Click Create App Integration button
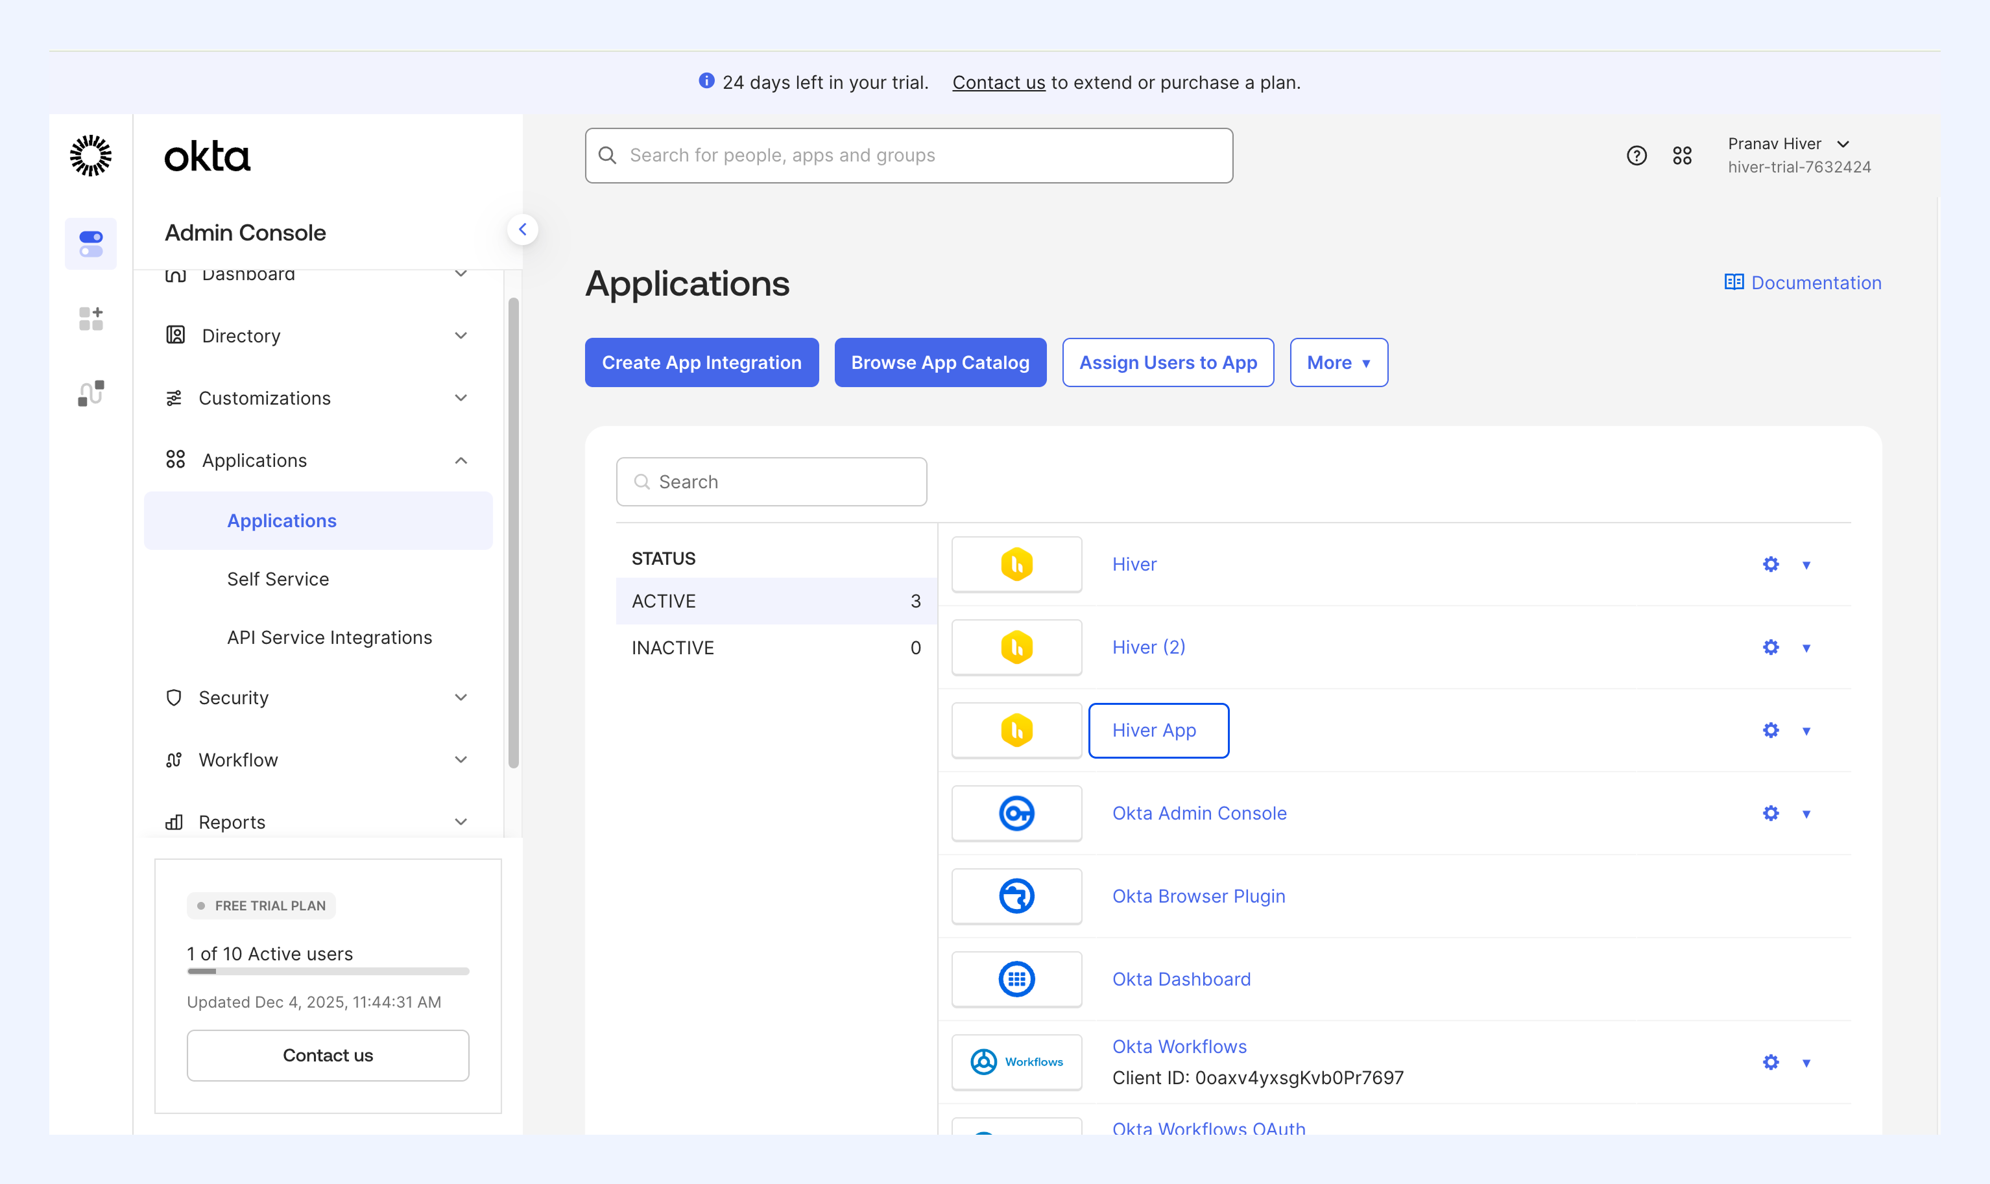 click(701, 362)
